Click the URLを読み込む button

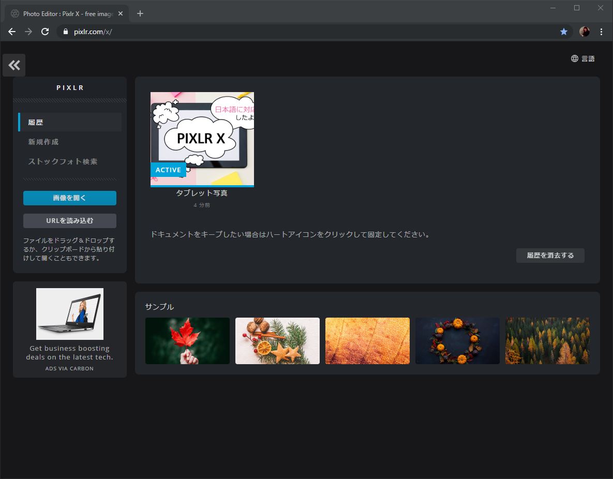70,220
